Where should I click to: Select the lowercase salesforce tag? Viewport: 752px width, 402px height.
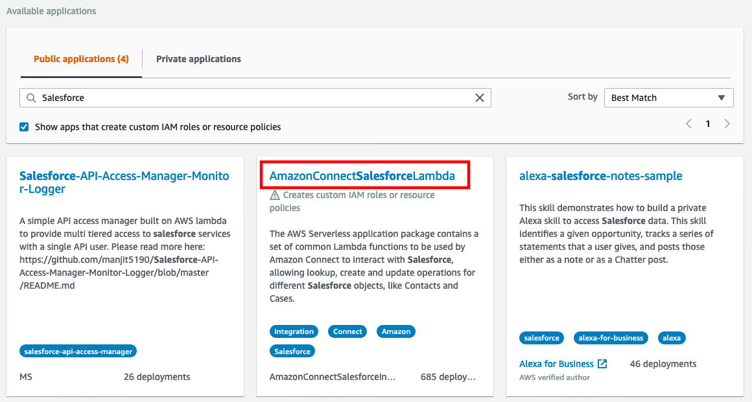tap(541, 338)
